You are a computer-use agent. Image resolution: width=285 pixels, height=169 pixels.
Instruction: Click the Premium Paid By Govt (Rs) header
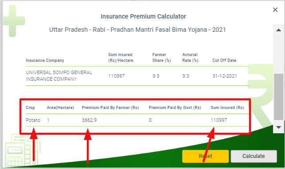pos(175,108)
